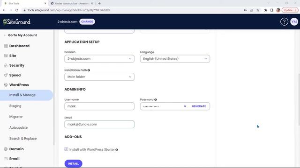Uncheck Install with WordPress Starter checkbox
The height and width of the screenshot is (168, 300).
pyautogui.click(x=66, y=149)
